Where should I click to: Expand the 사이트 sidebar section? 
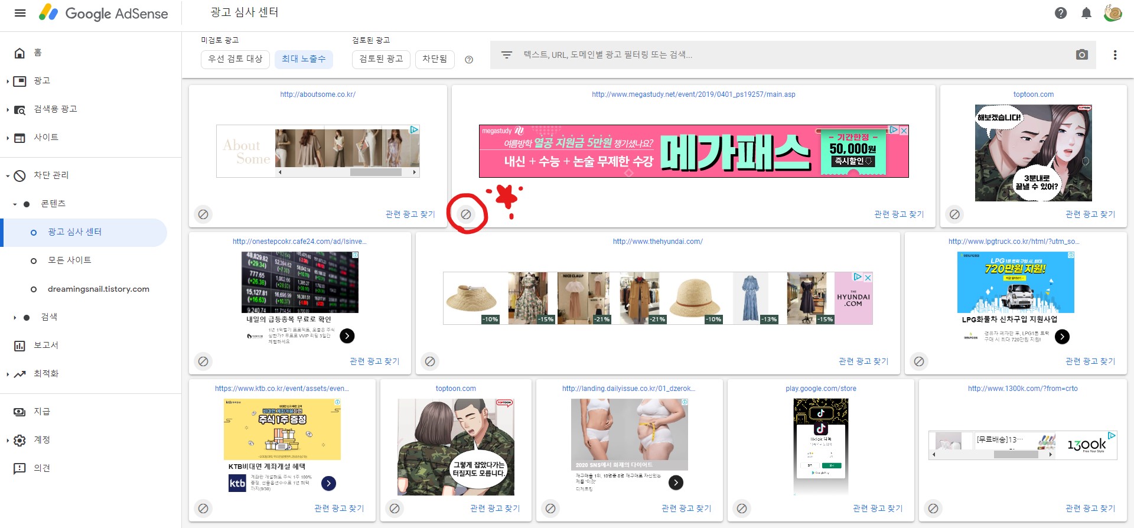pyautogui.click(x=7, y=138)
